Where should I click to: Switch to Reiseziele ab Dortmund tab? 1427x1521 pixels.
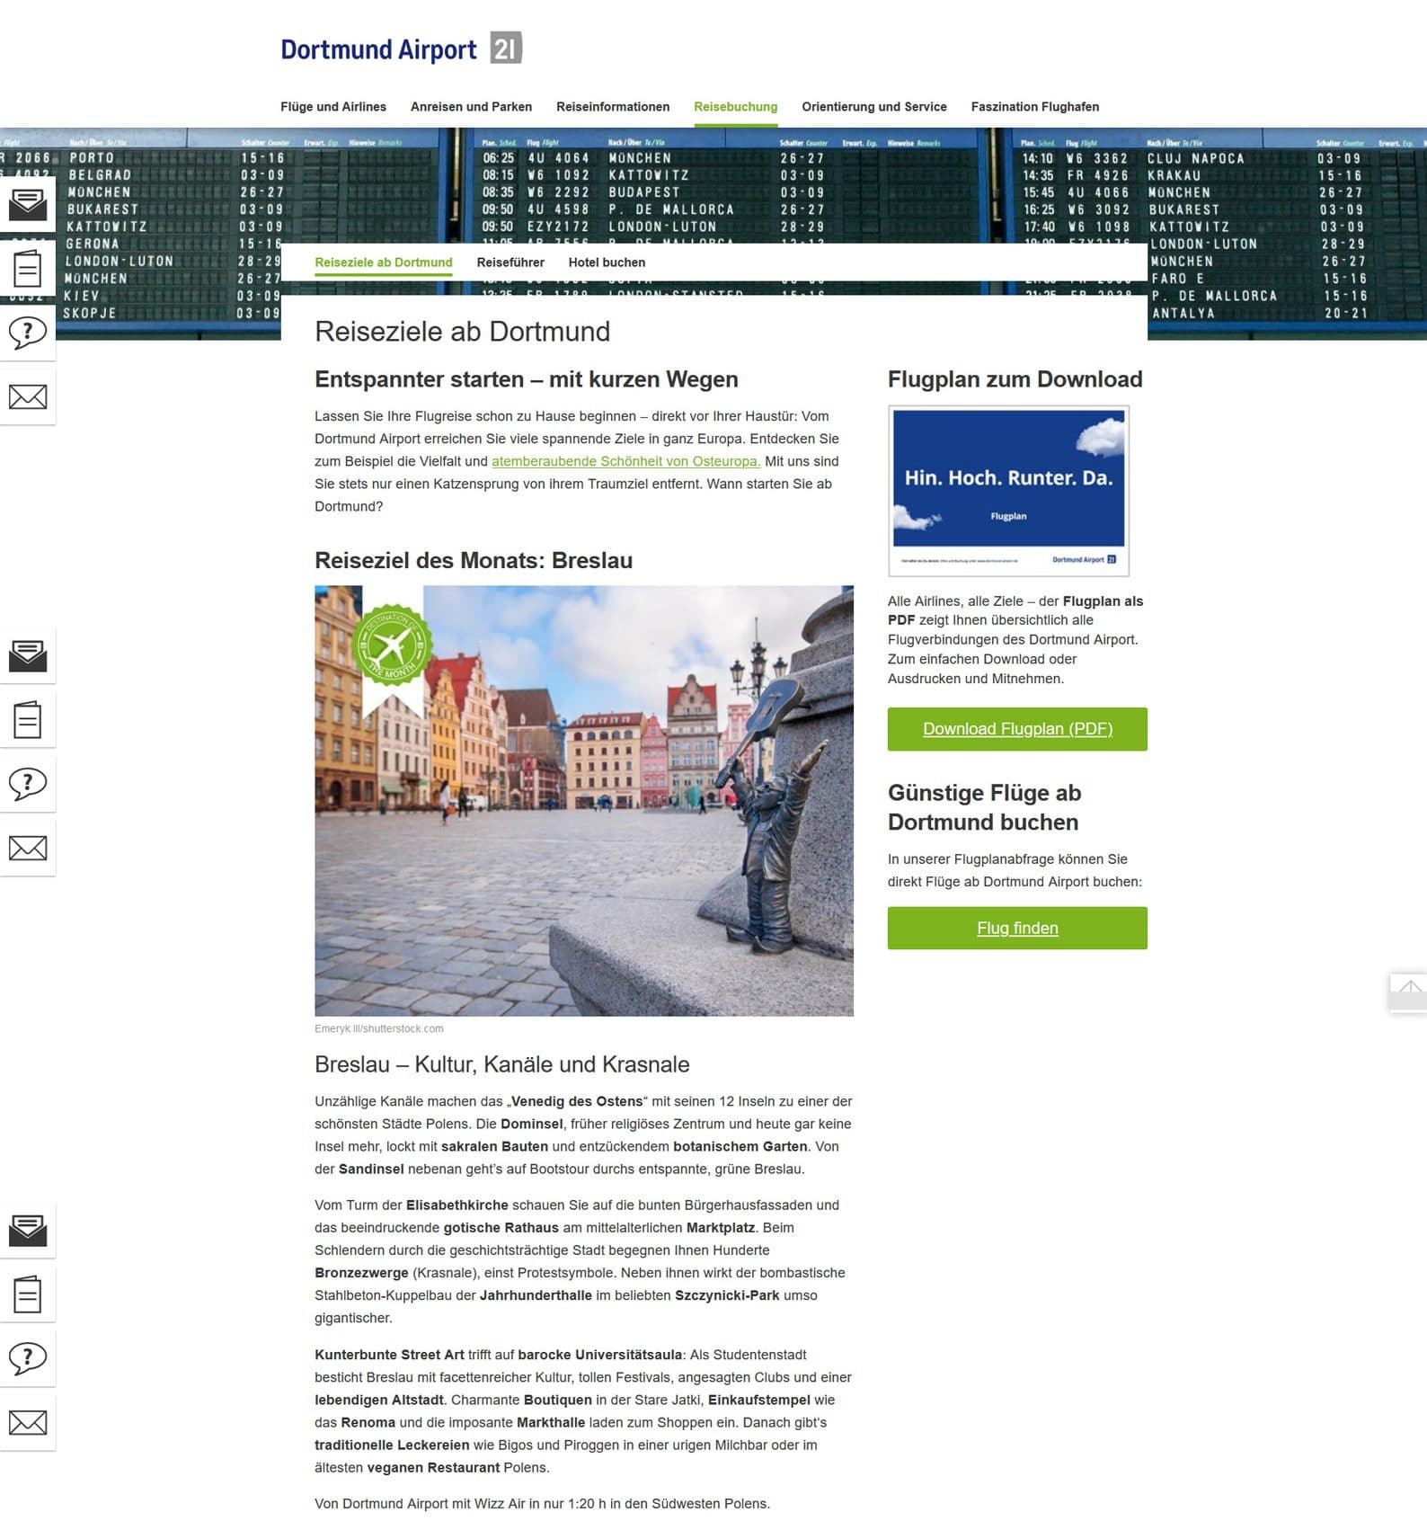[x=384, y=262]
